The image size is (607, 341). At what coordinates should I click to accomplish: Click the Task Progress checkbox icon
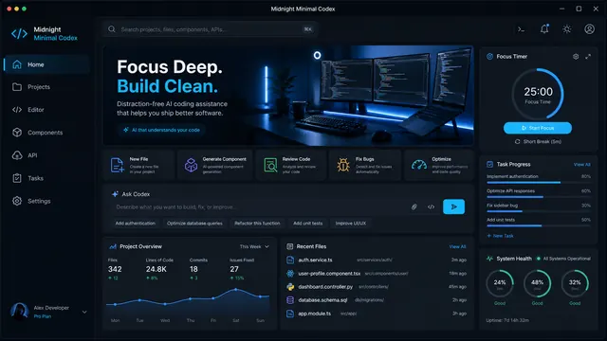(x=489, y=164)
